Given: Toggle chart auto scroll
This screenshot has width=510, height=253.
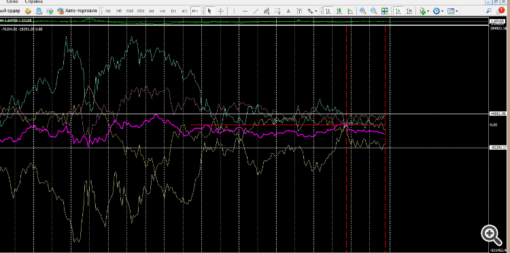Looking at the screenshot, I should (x=398, y=11).
